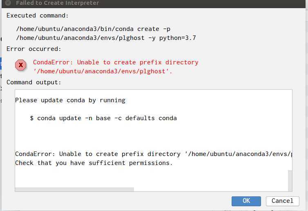Viewport: 308px width, 211px height.
Task: Click the red envs/plghost path text
Action: tap(103, 71)
